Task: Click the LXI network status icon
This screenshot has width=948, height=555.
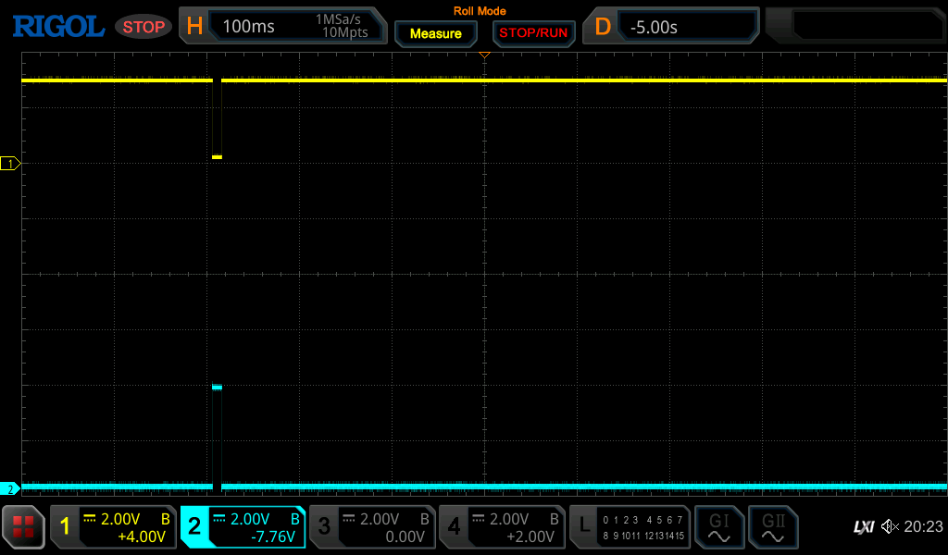Action: (x=864, y=527)
